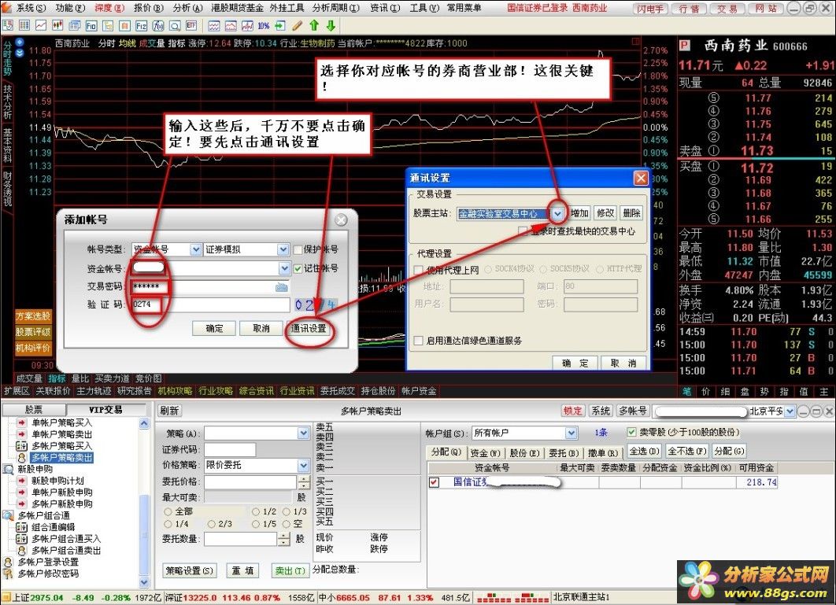
Task: Click the 卖出(T) button
Action: tap(290, 570)
